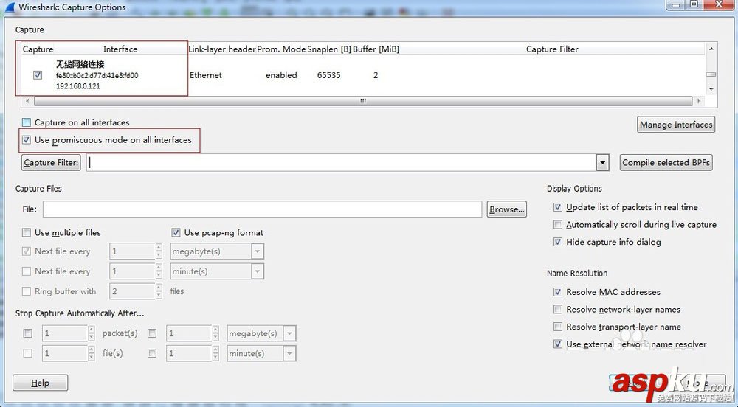Click horizontal scrollbar left arrow
The height and width of the screenshot is (407, 738).
(27, 101)
